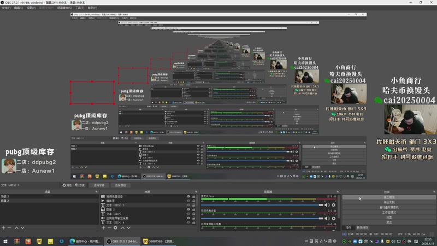Open the 编辑(E) menu
Viewport: 437px width, 246px height.
click(x=19, y=8)
